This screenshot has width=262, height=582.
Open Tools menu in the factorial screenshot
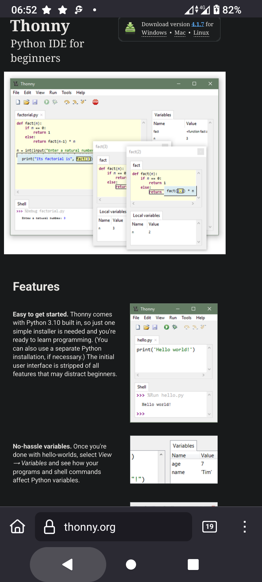pyautogui.click(x=67, y=93)
